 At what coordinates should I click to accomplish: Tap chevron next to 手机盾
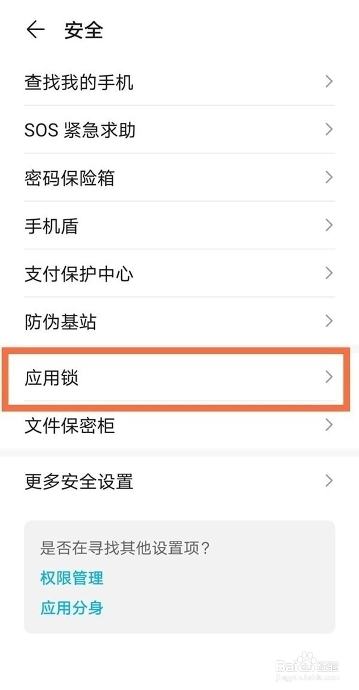click(329, 225)
